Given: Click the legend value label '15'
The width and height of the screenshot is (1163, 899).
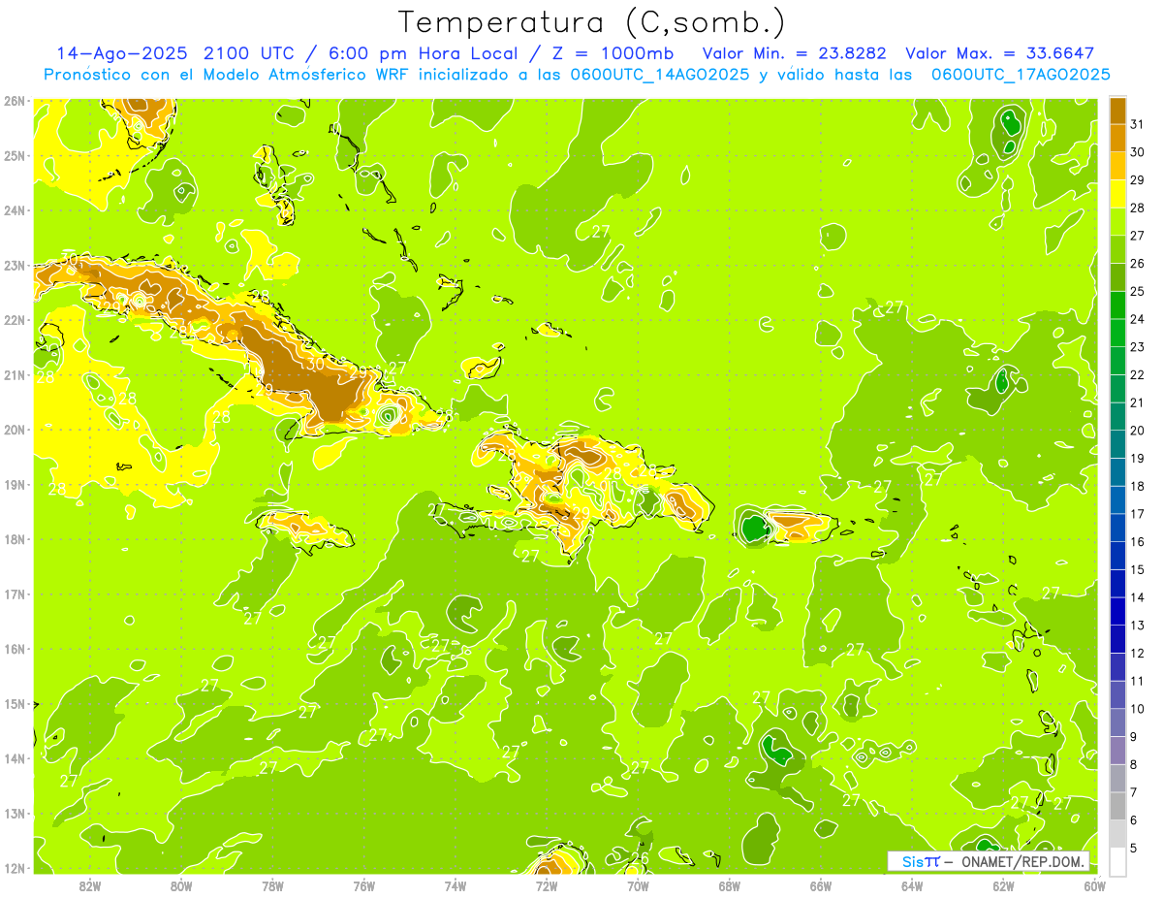Looking at the screenshot, I should 1138,570.
